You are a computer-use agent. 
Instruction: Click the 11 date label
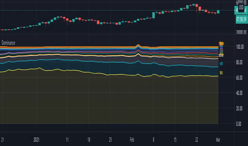point(67,140)
